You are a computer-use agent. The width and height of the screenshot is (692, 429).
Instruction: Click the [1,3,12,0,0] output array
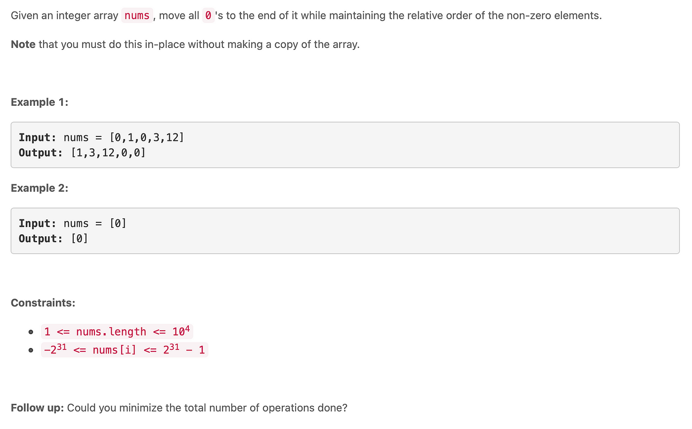click(x=108, y=153)
